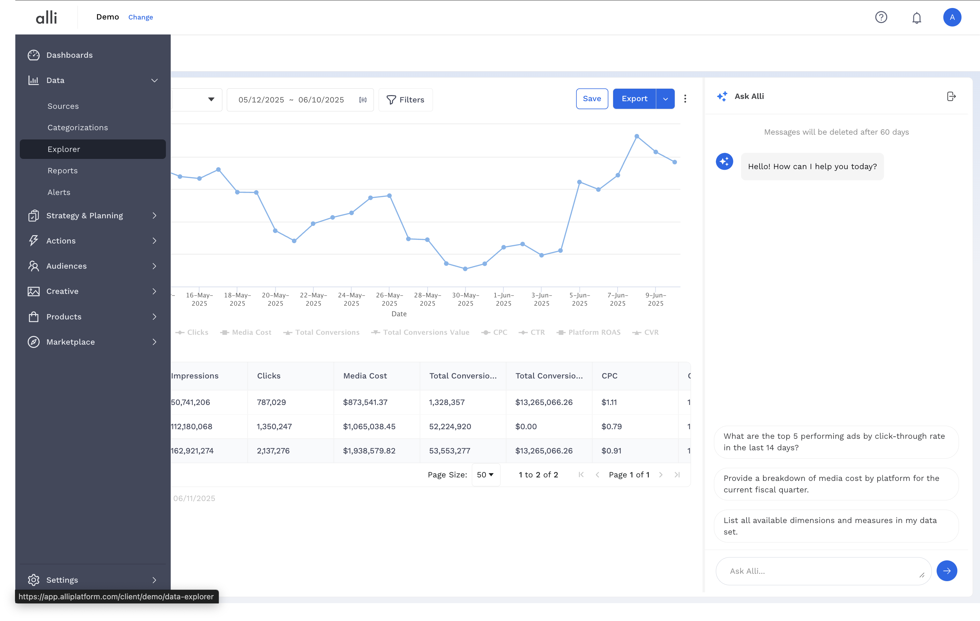This screenshot has height=621, width=980.
Task: Click the Save button
Action: [592, 99]
